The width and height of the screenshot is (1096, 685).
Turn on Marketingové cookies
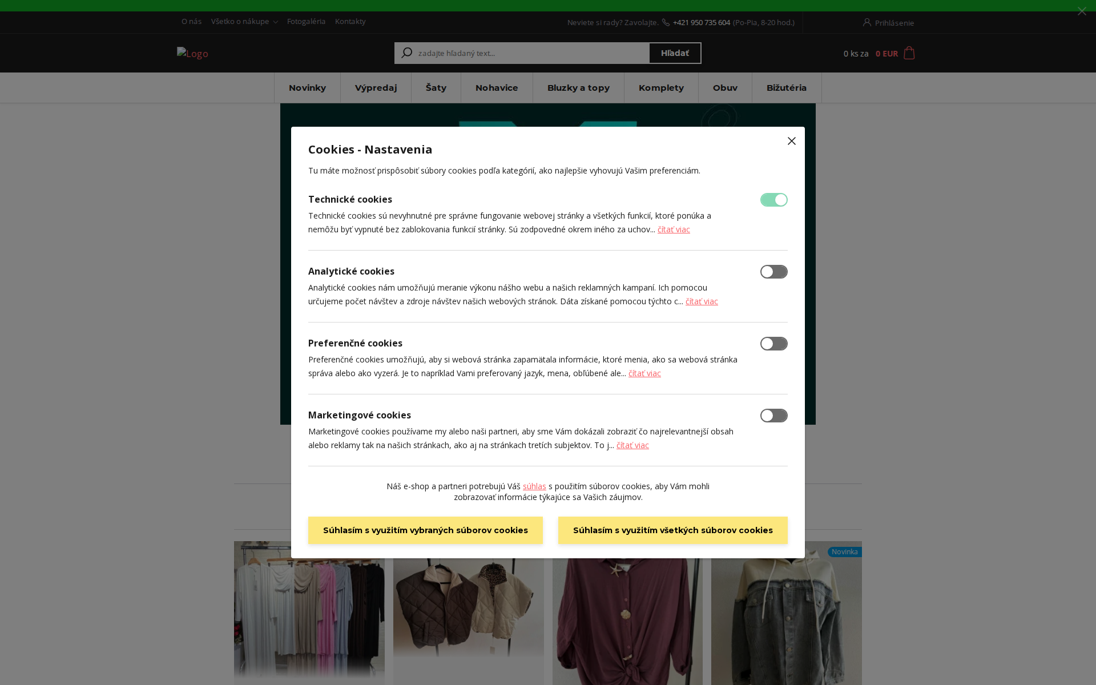[x=773, y=416]
